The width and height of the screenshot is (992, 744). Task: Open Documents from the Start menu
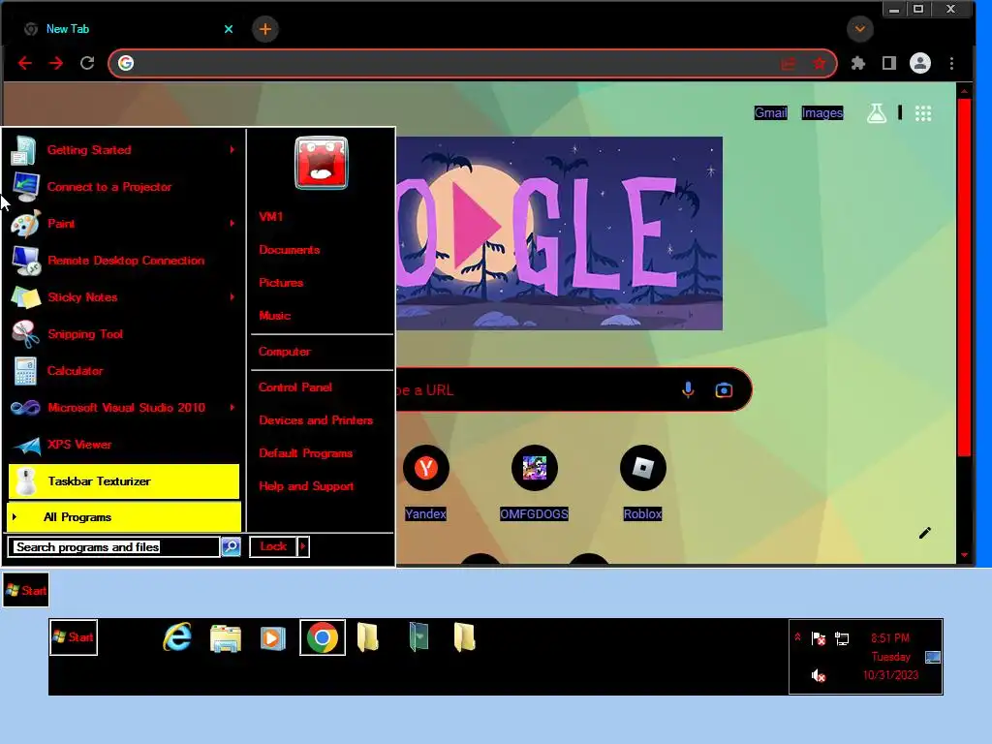coord(289,249)
